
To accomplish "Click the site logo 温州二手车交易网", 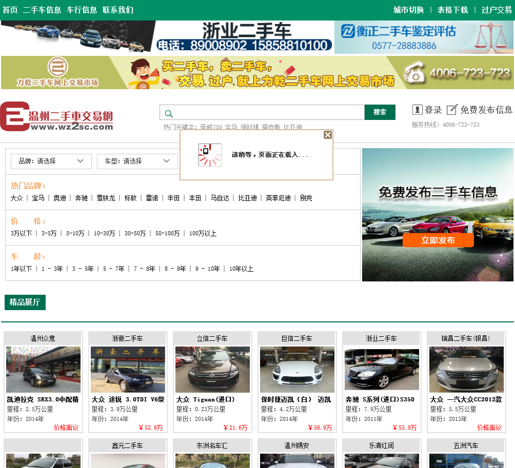I will click(x=57, y=116).
